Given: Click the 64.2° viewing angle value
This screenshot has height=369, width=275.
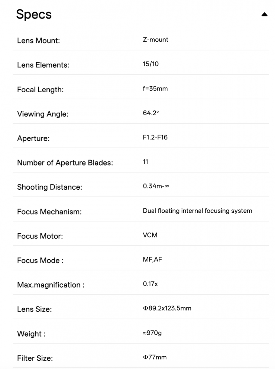Looking at the screenshot, I should tap(151, 113).
